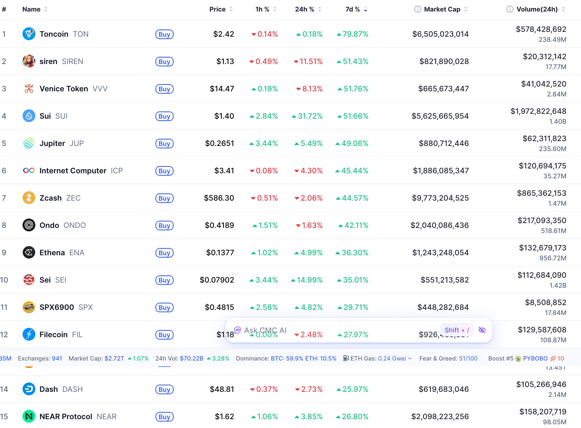Open the Internet Computer infinity logo
Image resolution: width=581 pixels, height=428 pixels.
tap(29, 171)
